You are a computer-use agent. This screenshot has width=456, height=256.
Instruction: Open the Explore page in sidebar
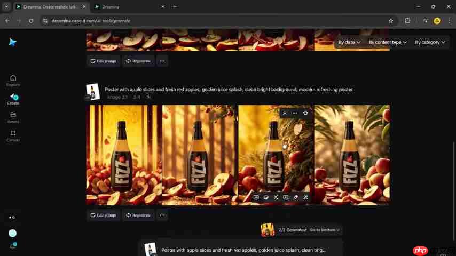click(13, 81)
